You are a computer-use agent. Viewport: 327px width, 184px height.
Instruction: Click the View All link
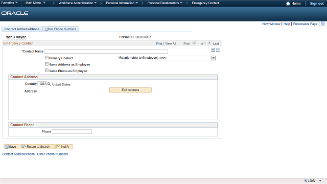(170, 43)
